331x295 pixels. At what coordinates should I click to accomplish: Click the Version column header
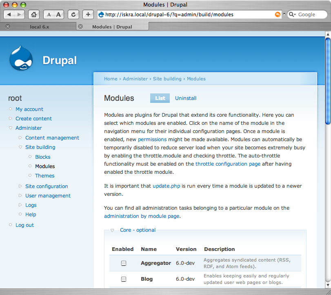pyautogui.click(x=186, y=249)
